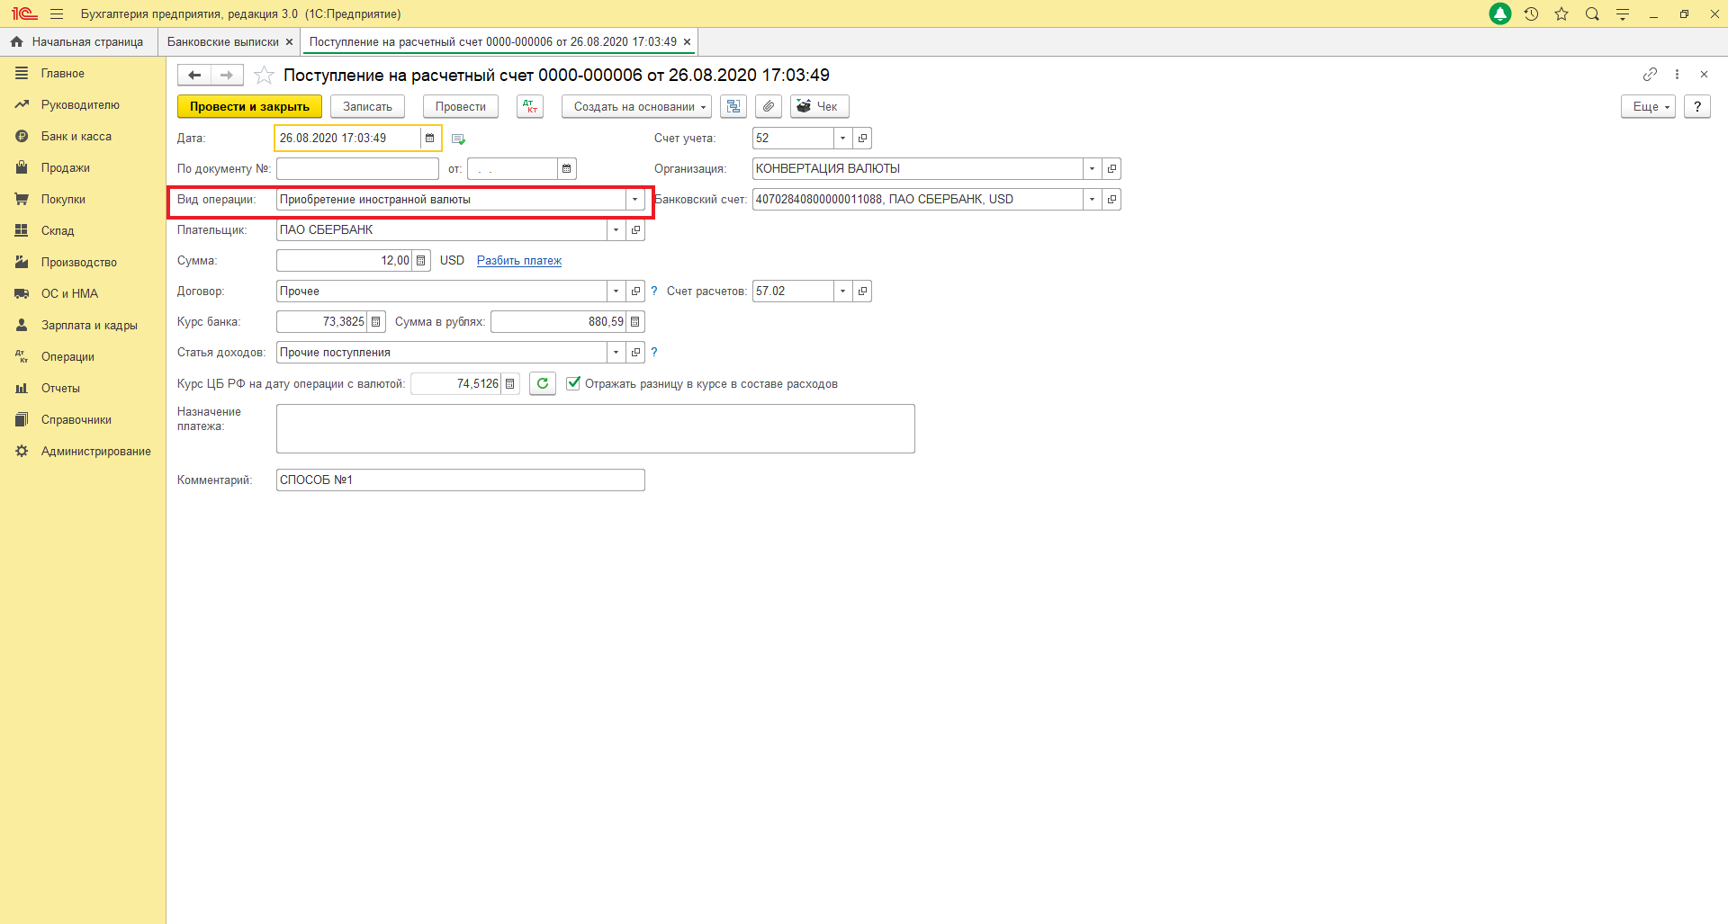Open the Еще menu
The image size is (1728, 924).
point(1648,106)
